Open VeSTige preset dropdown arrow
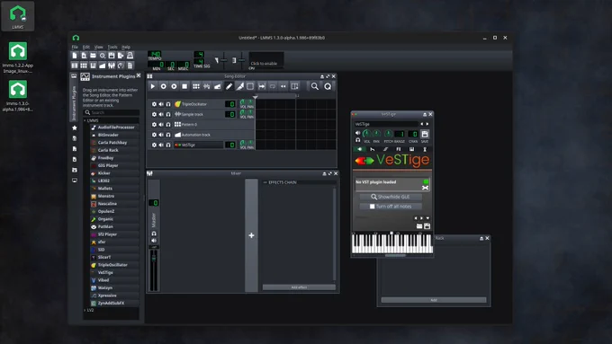The image size is (612, 344). (427, 218)
